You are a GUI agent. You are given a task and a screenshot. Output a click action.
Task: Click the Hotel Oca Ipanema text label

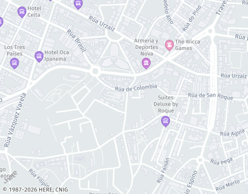point(57,56)
